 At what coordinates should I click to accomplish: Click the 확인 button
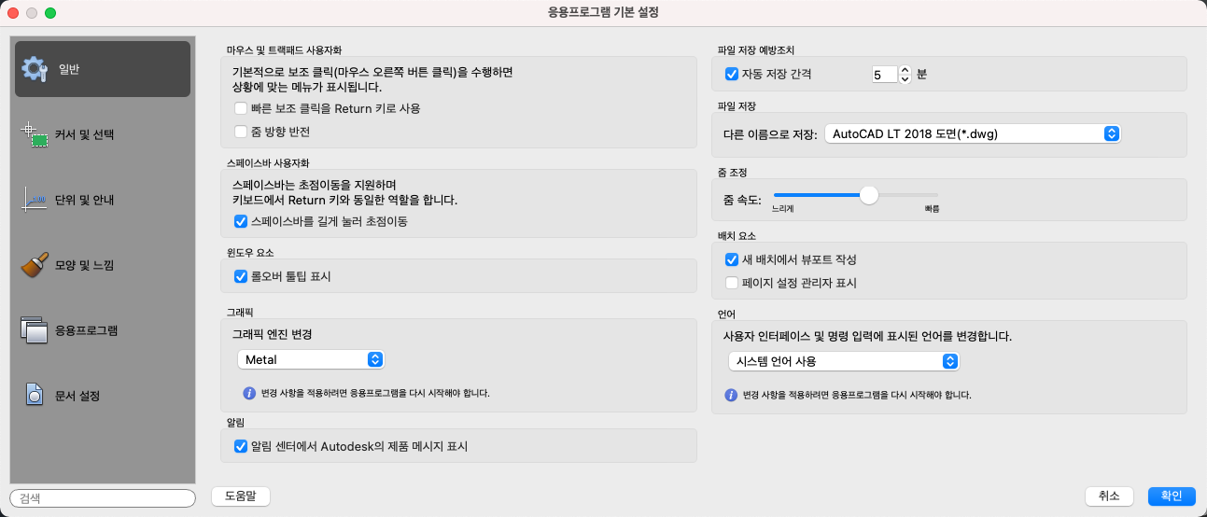tap(1171, 496)
